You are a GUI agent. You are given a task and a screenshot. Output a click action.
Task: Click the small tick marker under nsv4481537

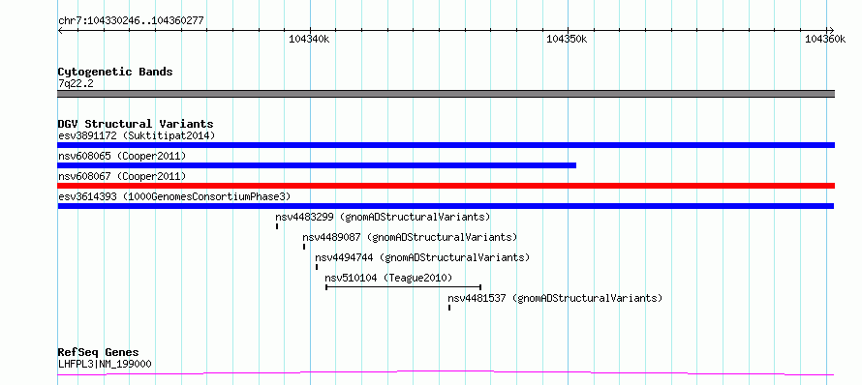click(449, 308)
